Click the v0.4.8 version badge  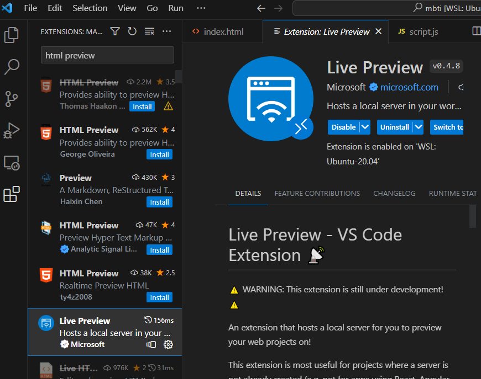pyautogui.click(x=446, y=66)
